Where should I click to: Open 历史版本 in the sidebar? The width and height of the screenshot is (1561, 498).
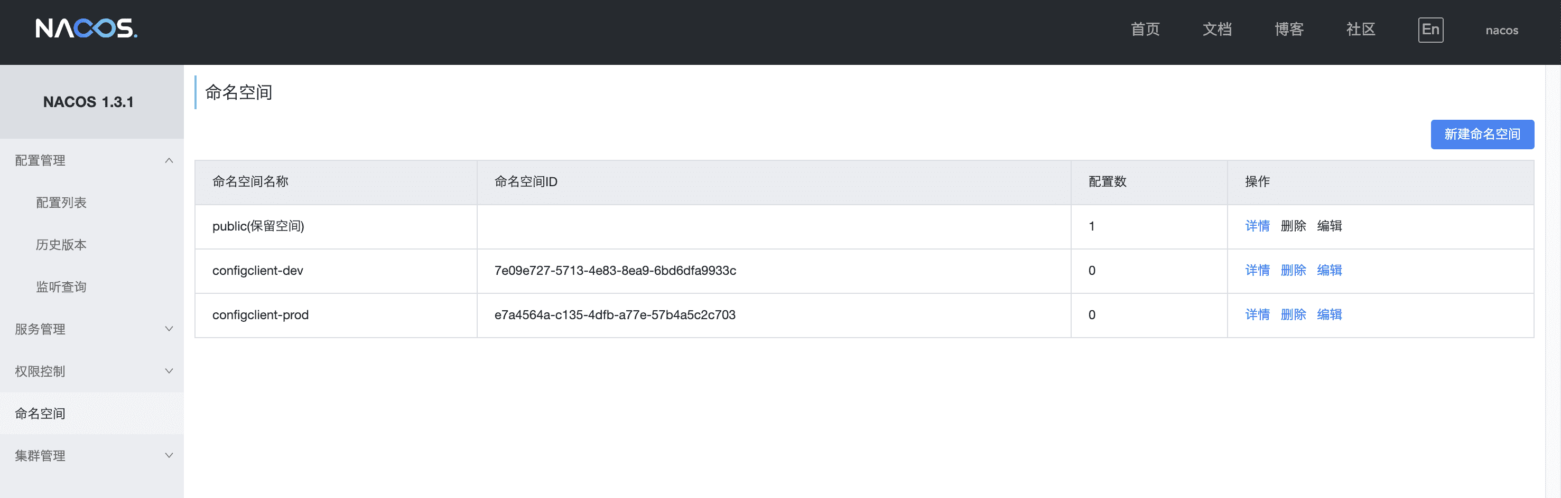click(x=61, y=244)
